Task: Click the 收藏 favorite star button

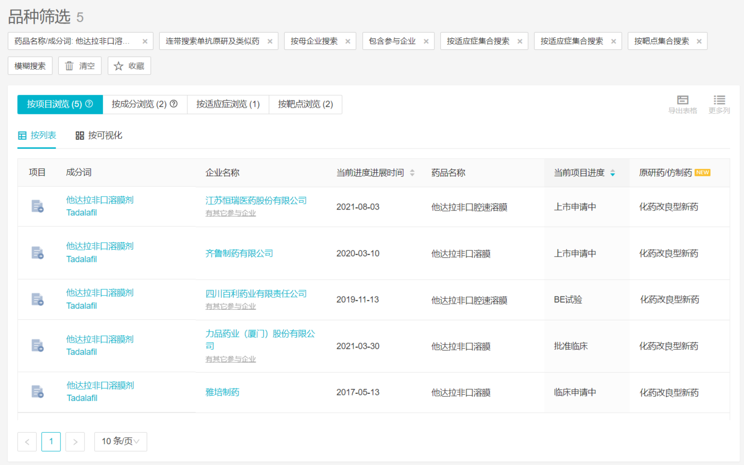Action: click(x=129, y=66)
